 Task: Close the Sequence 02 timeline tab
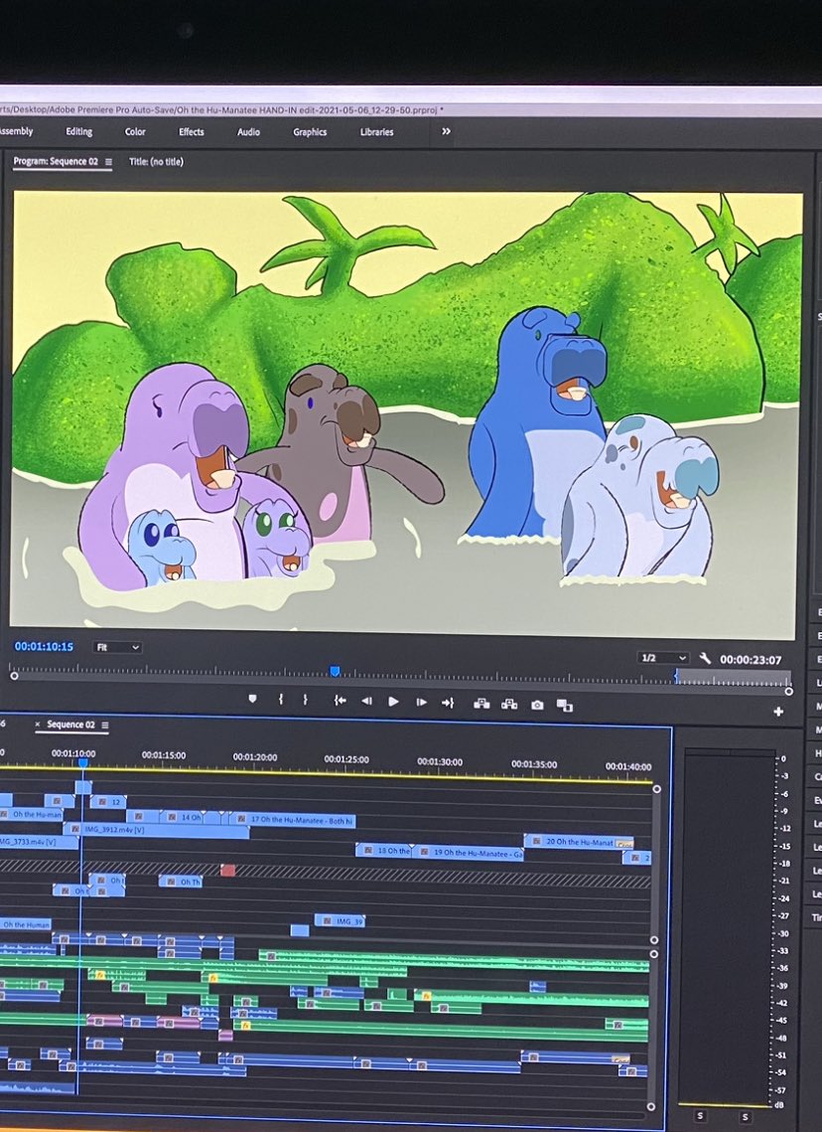38,725
